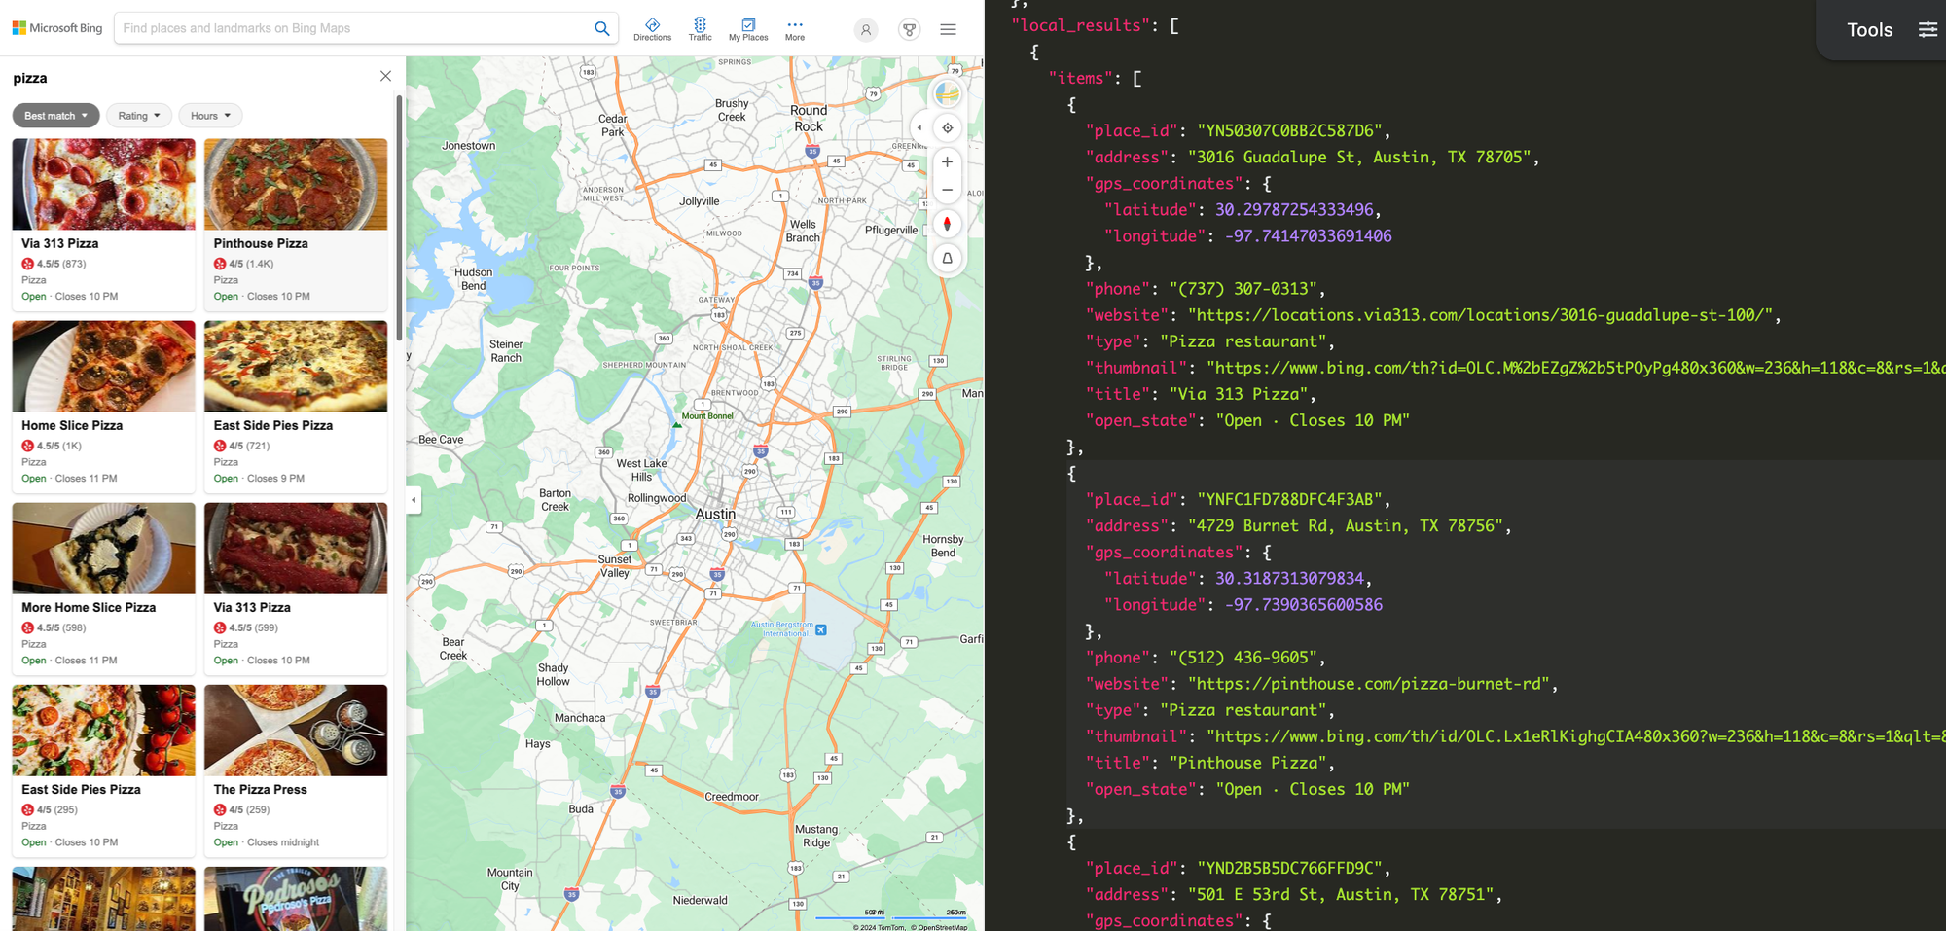Image resolution: width=1946 pixels, height=931 pixels.
Task: Open Home Slice Pizza photo
Action: [x=104, y=366]
